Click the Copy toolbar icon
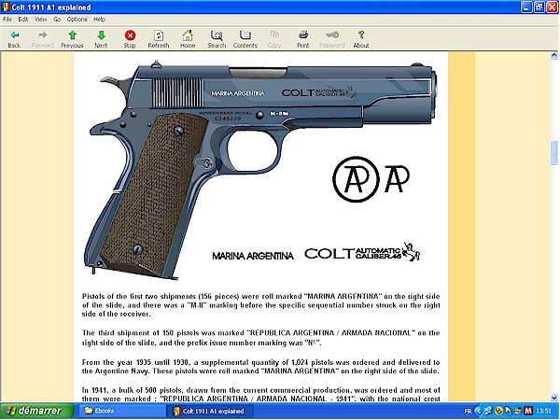 (x=274, y=39)
